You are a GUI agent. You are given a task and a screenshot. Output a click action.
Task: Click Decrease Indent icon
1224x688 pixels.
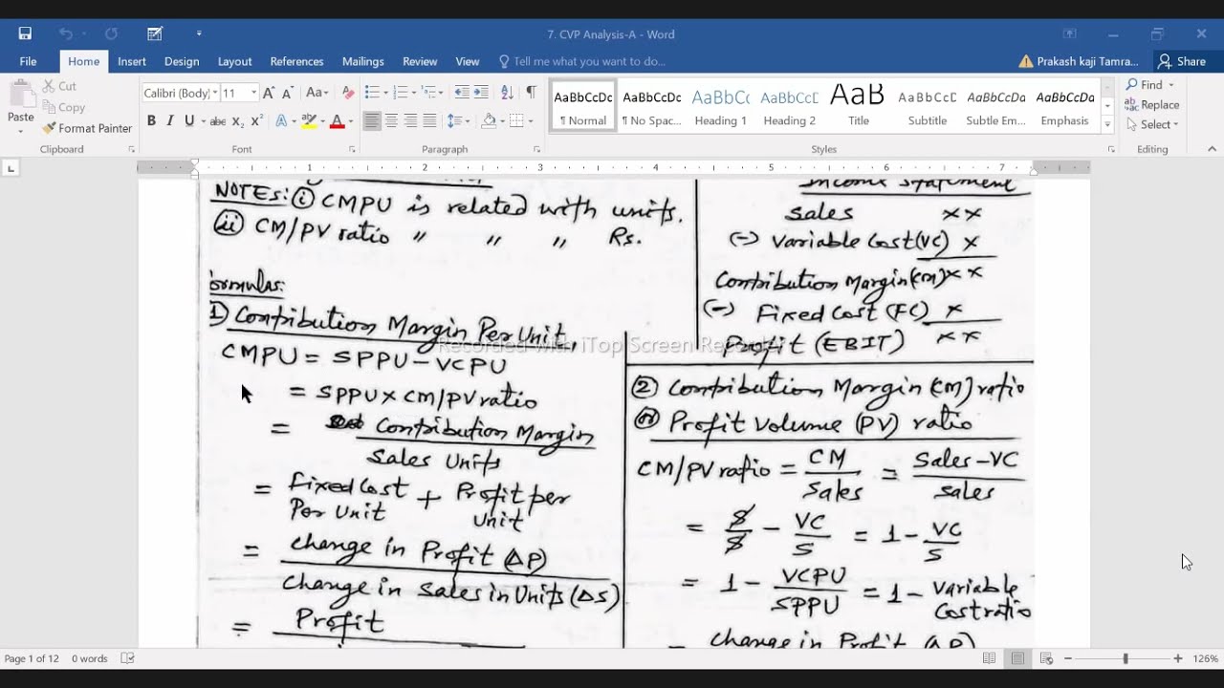(462, 93)
